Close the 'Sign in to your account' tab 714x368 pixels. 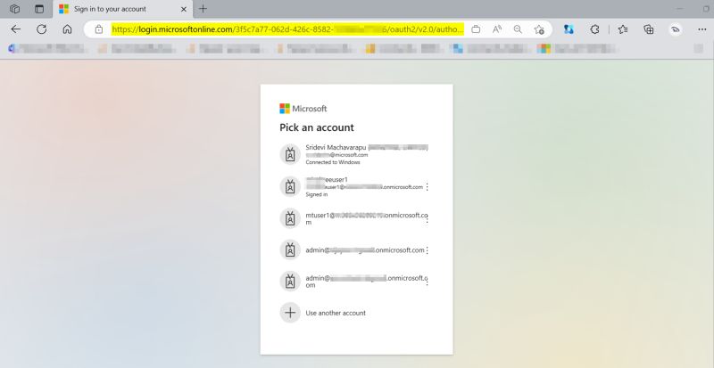point(184,9)
